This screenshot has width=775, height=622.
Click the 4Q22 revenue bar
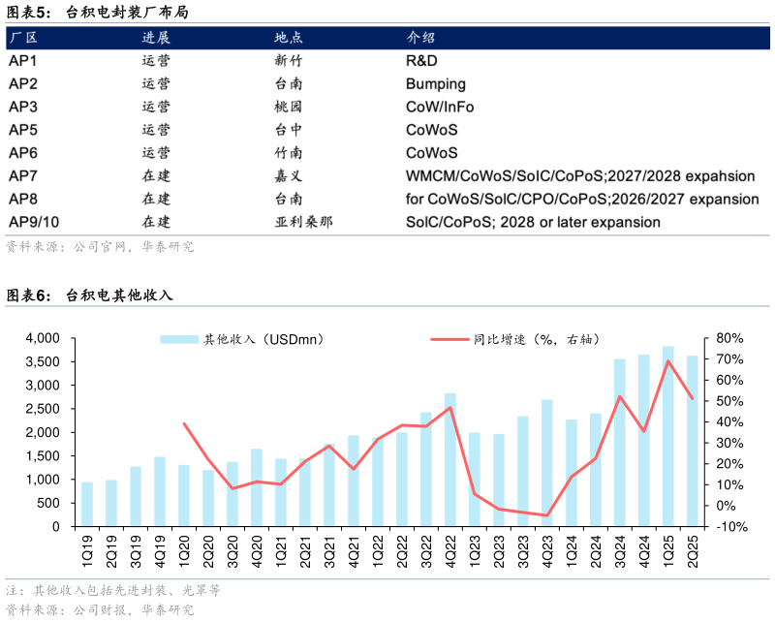(x=450, y=460)
